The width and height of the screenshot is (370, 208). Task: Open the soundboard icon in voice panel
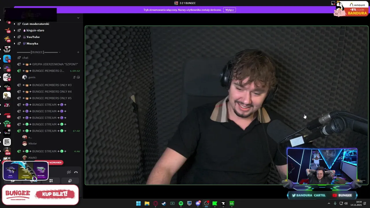coord(70,181)
